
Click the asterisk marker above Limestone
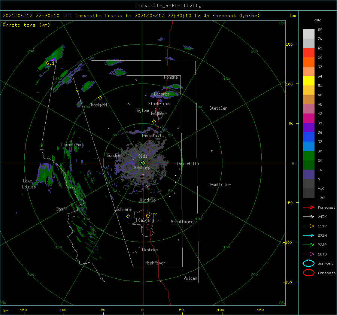coord(71,141)
